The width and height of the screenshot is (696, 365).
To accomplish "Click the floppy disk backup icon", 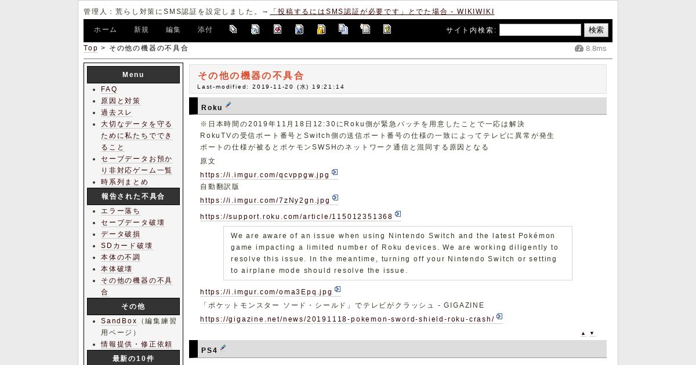I will pos(299,29).
